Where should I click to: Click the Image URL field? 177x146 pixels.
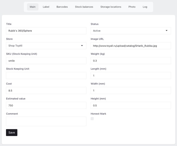tap(131, 46)
